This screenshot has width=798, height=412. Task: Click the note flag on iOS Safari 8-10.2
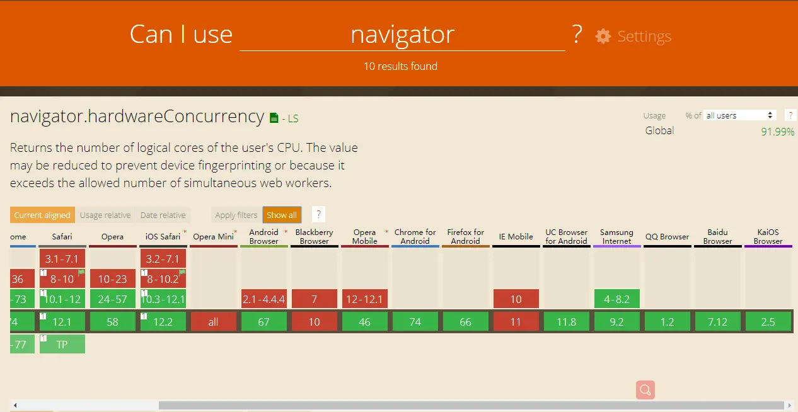click(182, 273)
